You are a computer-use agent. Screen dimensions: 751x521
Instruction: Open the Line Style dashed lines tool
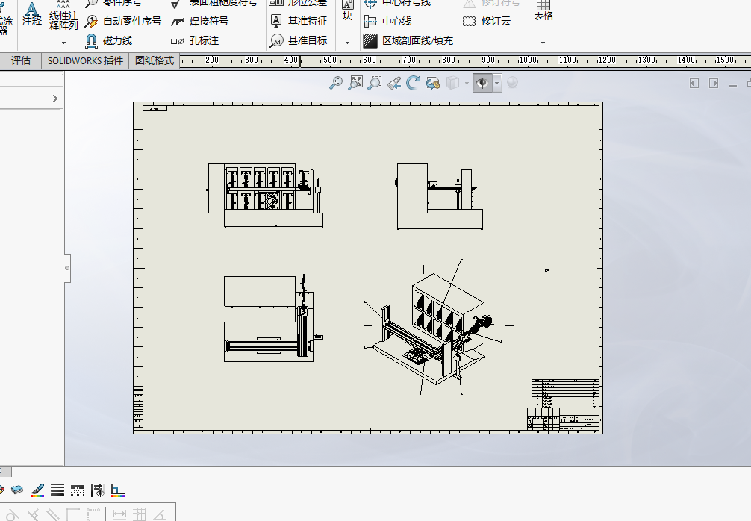coord(77,490)
